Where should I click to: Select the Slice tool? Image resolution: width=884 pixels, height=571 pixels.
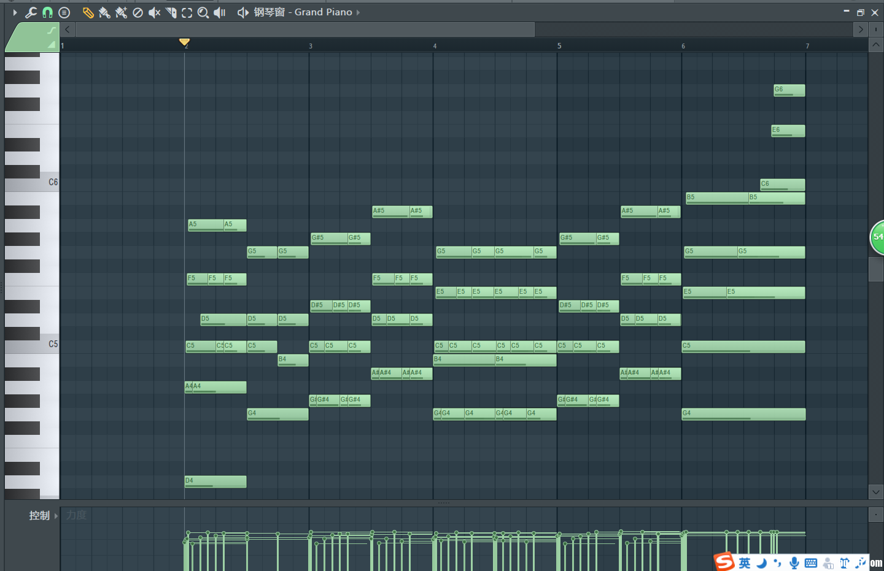tap(171, 12)
